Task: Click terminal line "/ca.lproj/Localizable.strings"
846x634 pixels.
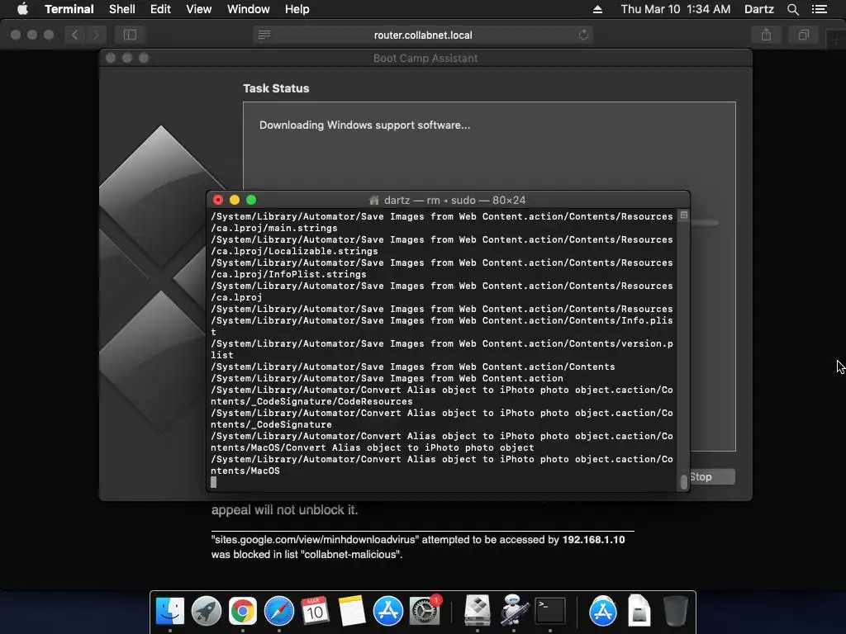Action: click(295, 251)
